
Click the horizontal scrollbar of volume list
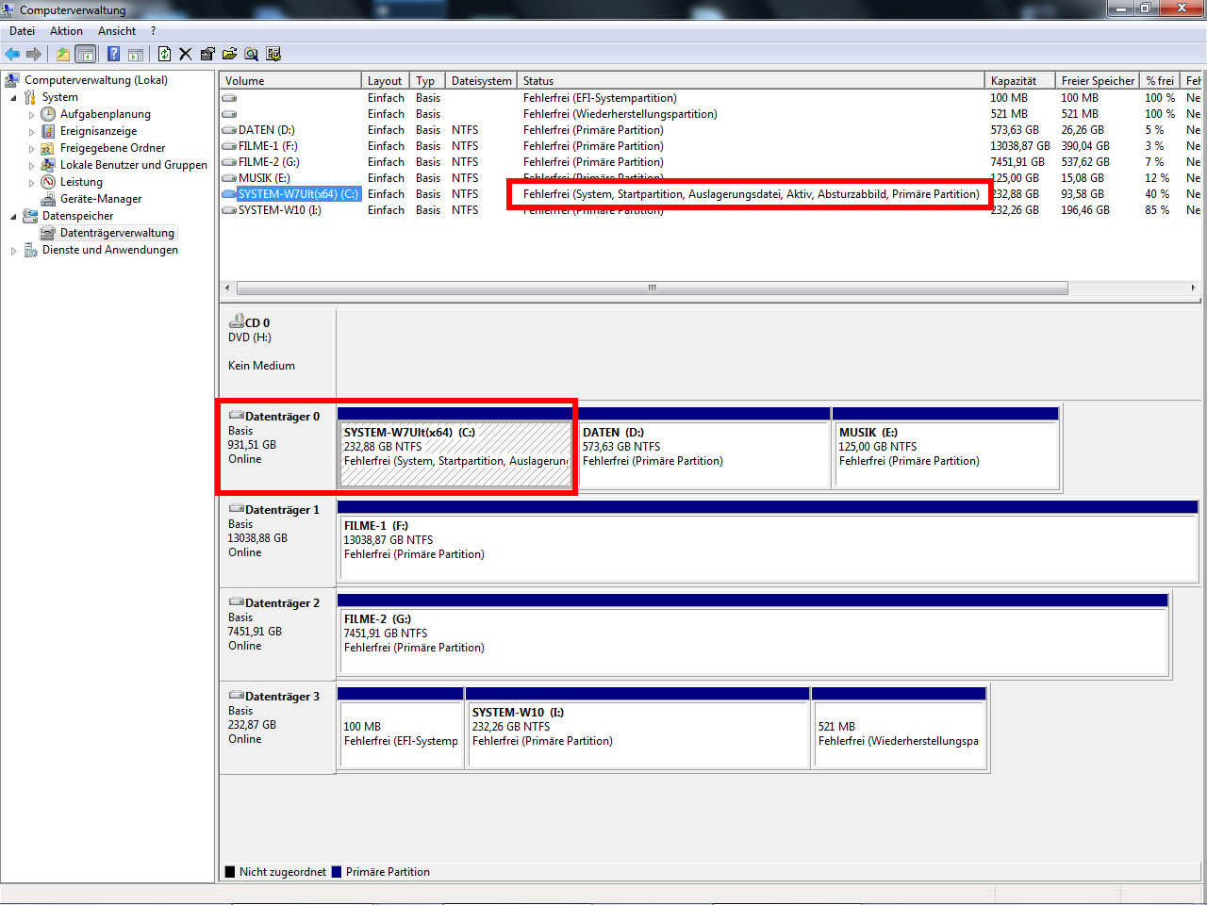point(652,288)
